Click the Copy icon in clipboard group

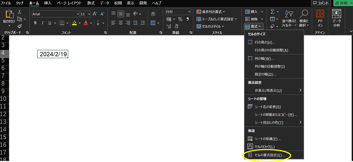[x=20, y=19]
